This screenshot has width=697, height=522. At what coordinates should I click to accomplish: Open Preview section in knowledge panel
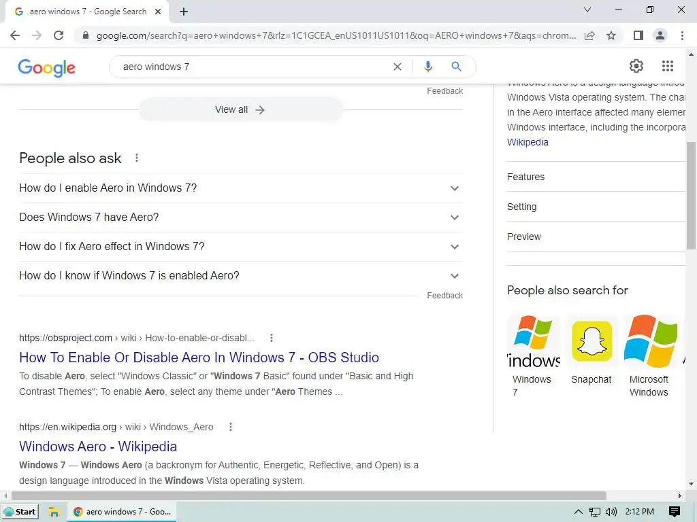pyautogui.click(x=596, y=237)
